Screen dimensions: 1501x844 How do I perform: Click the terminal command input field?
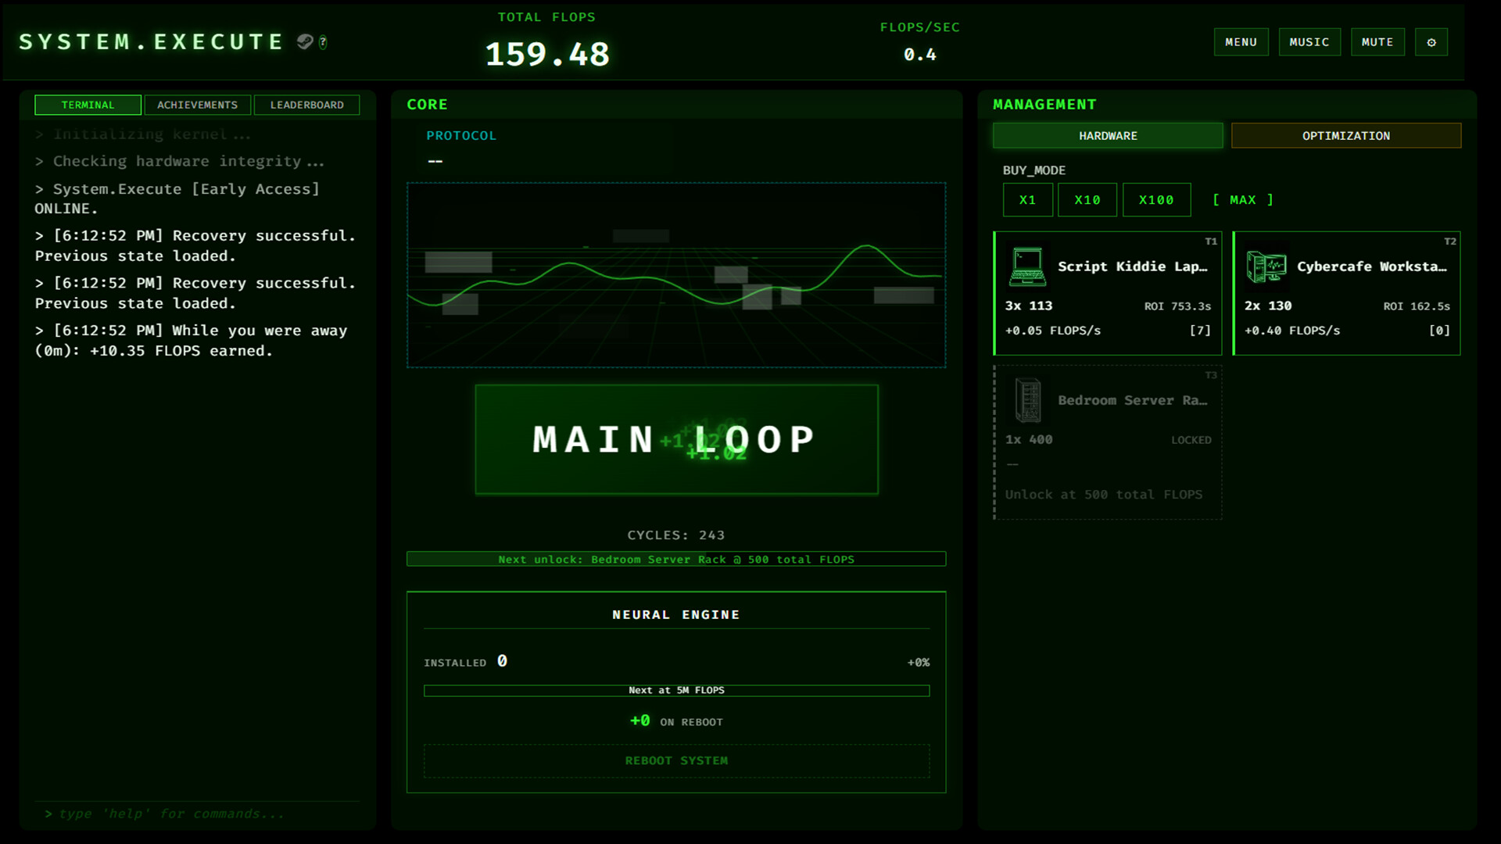click(x=195, y=813)
